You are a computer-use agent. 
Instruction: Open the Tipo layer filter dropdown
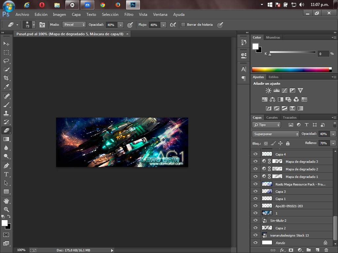[266, 125]
